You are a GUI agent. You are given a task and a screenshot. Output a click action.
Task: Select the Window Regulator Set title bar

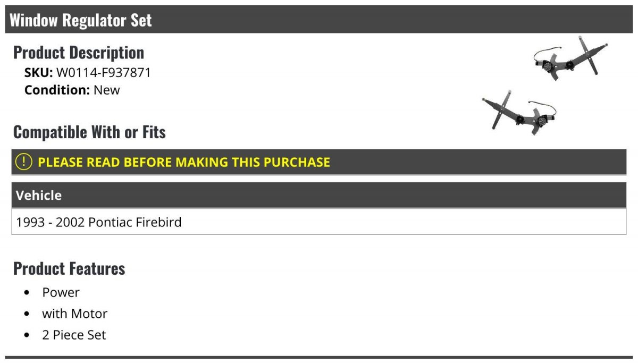[x=319, y=20]
